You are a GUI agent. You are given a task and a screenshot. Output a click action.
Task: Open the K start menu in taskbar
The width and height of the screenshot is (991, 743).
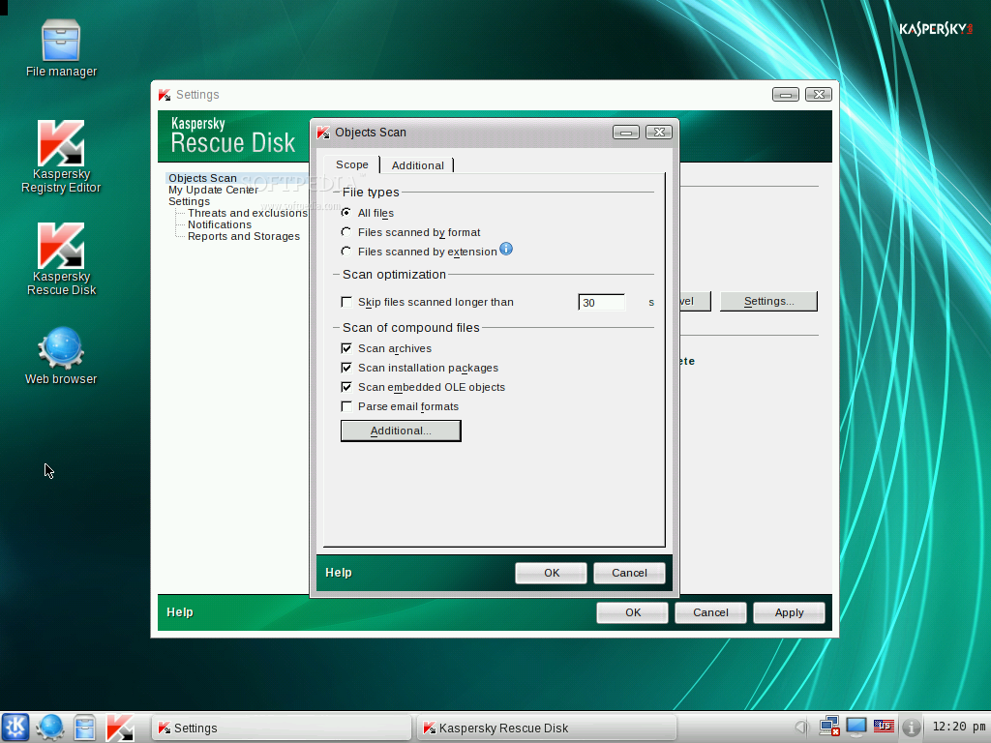(x=15, y=728)
